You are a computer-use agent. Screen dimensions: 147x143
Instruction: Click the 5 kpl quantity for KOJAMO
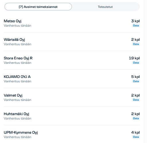(x=136, y=77)
